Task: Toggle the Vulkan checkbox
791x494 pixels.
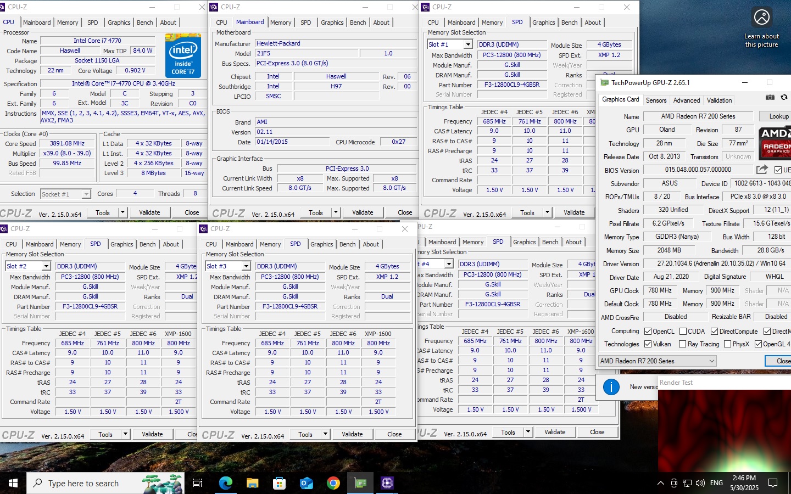Action: click(648, 344)
